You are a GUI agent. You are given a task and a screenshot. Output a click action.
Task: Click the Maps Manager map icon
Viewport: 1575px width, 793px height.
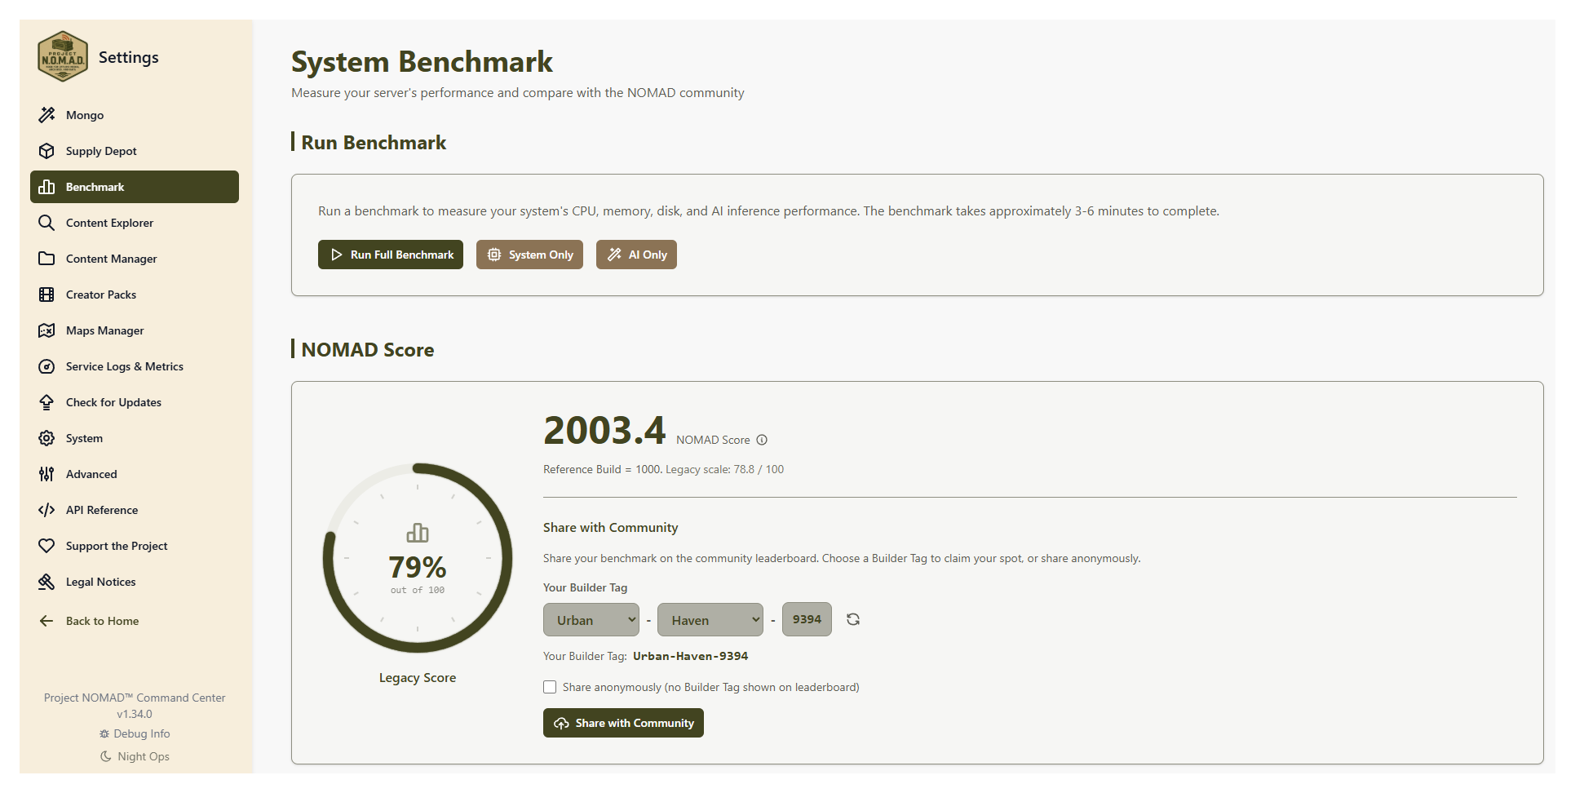tap(46, 330)
